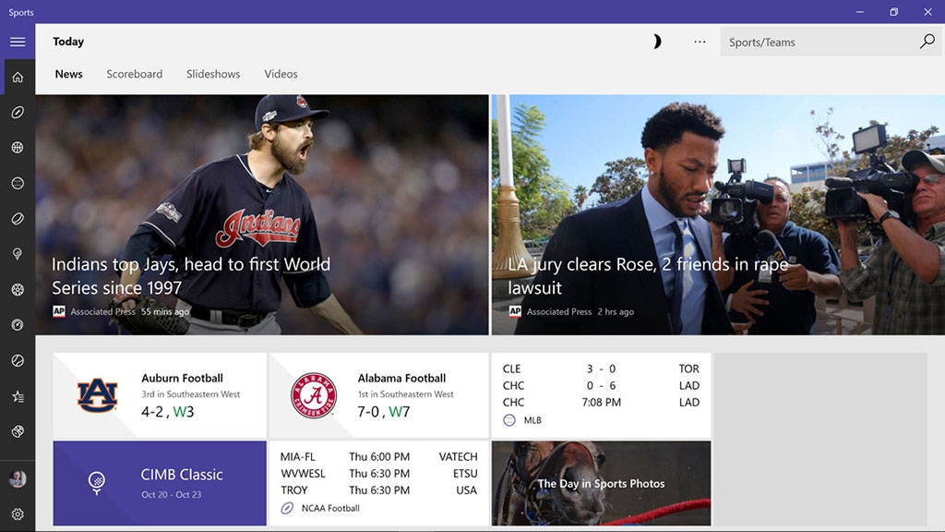Viewport: 945px width, 532px height.
Task: Click '3rd in Southeastern West' standing text
Action: tap(190, 393)
